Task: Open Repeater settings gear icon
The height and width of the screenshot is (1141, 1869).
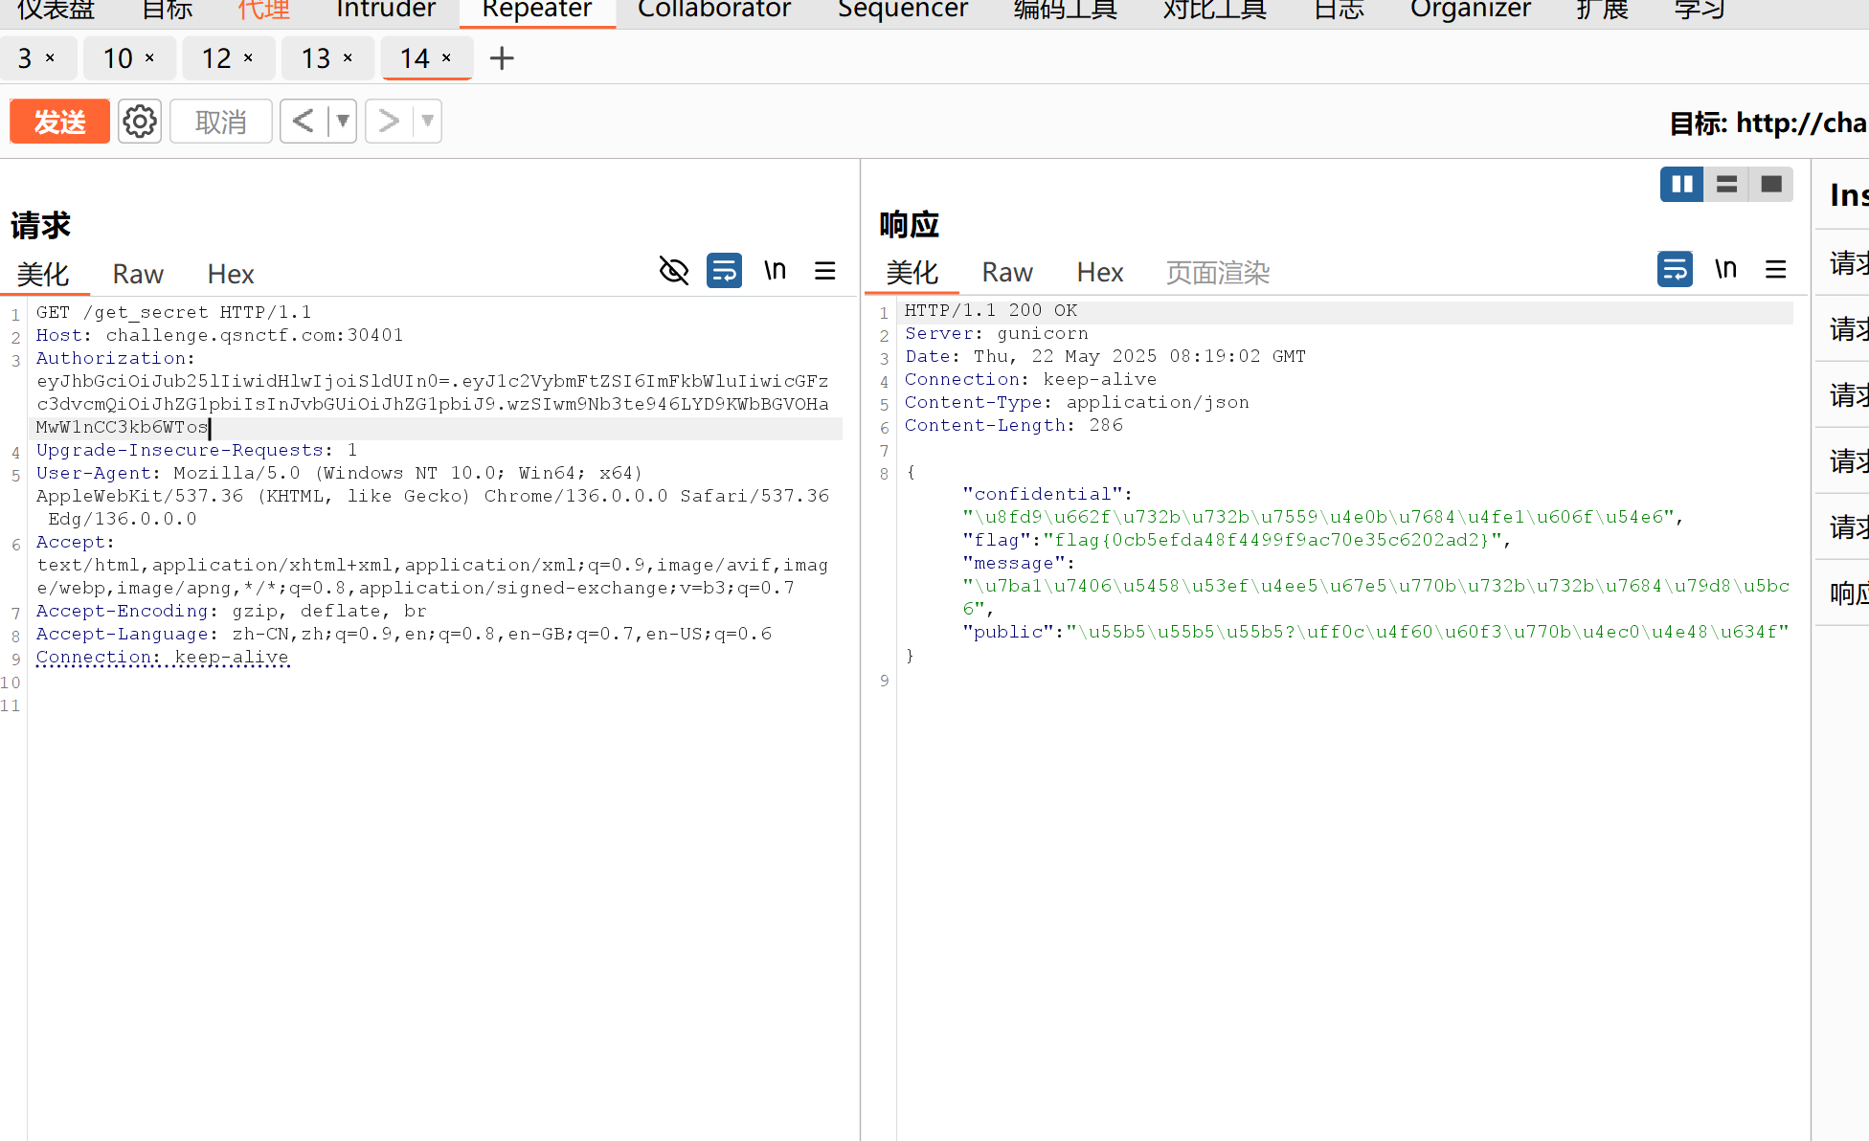Action: [x=140, y=122]
